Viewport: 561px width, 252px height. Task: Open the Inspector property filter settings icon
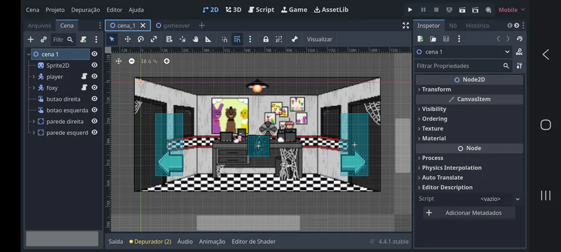519,66
